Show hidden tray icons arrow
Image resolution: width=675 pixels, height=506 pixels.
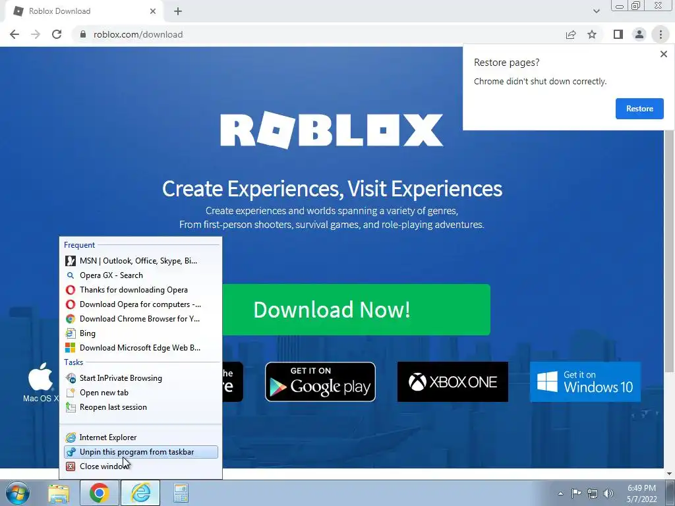click(560, 493)
